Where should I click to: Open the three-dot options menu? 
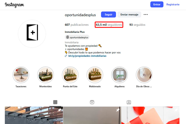(x=146, y=14)
